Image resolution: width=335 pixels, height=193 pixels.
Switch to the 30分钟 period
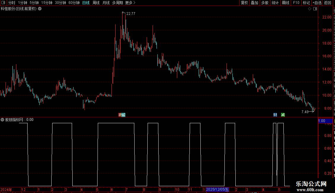[60, 3]
